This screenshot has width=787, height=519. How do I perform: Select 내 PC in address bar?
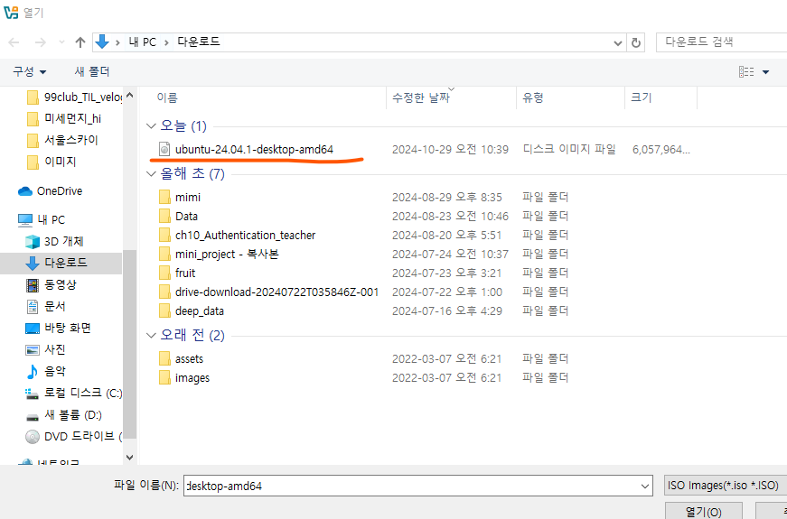tap(143, 42)
